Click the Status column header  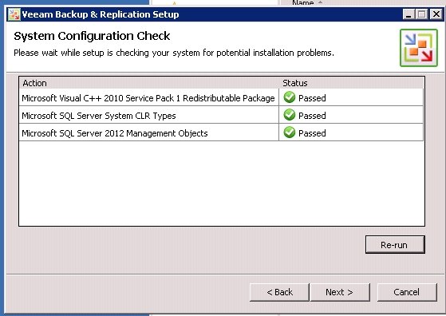tap(352, 83)
